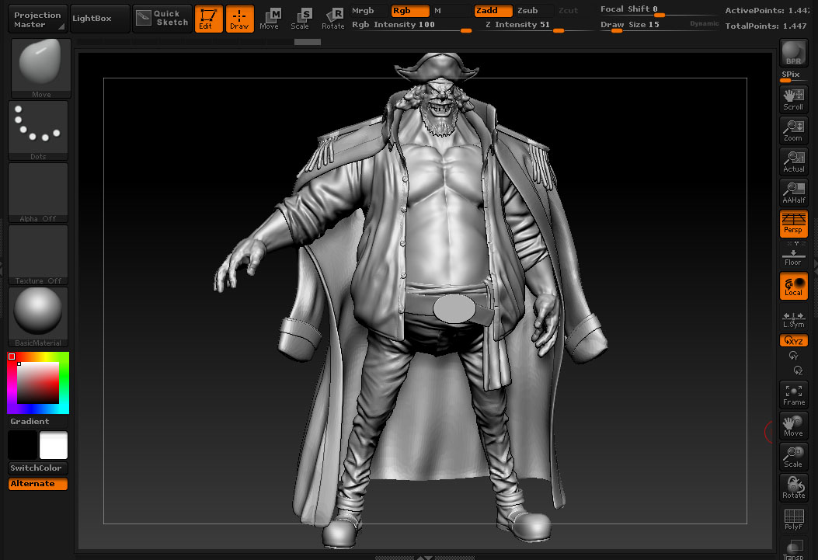The height and width of the screenshot is (560, 818).
Task: Toggle PolyF polyframe display
Action: click(793, 519)
